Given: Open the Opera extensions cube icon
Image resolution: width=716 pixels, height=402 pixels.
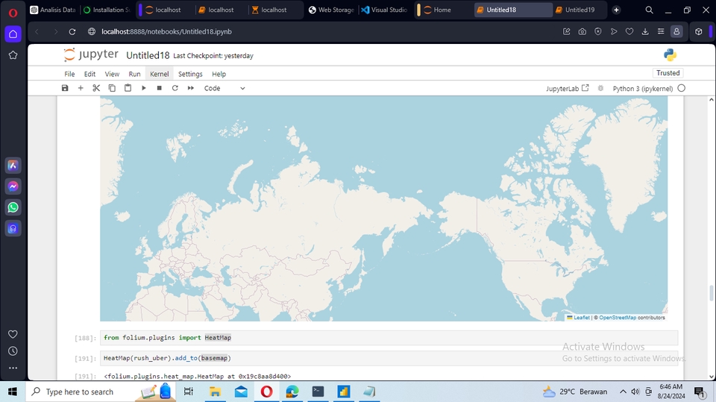Looking at the screenshot, I should (698, 31).
